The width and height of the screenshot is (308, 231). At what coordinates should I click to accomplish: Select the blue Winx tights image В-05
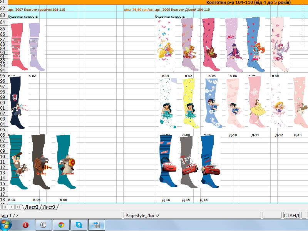pyautogui.click(x=255, y=45)
